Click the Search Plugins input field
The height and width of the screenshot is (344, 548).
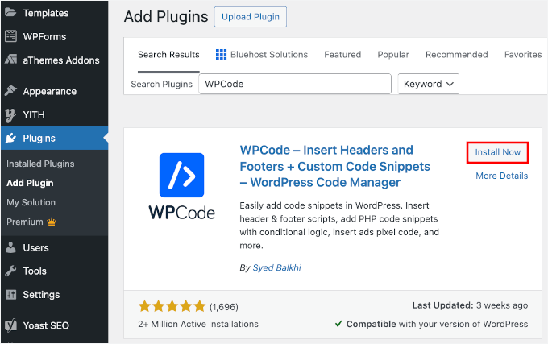[x=295, y=84]
